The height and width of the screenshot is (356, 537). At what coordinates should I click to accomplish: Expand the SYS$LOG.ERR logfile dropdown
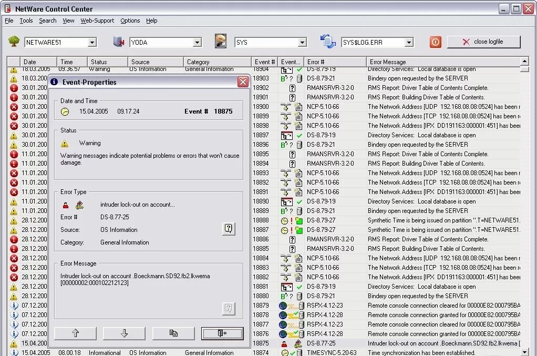pos(409,42)
